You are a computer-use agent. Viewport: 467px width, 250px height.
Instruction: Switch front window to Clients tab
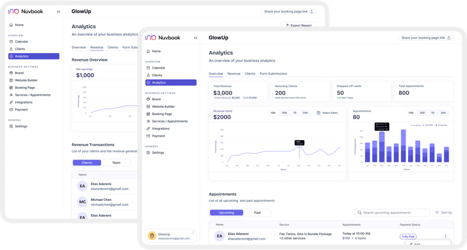click(250, 73)
